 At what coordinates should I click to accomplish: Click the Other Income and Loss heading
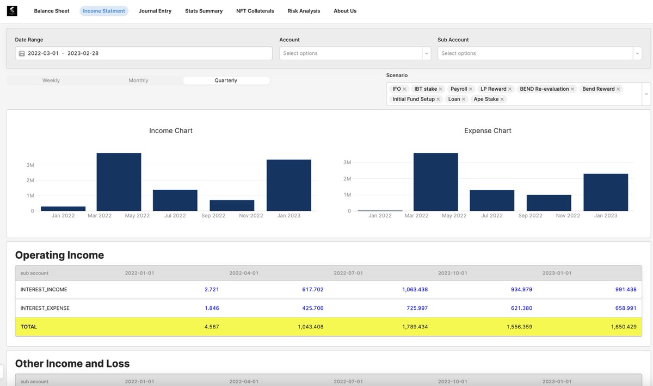72,364
